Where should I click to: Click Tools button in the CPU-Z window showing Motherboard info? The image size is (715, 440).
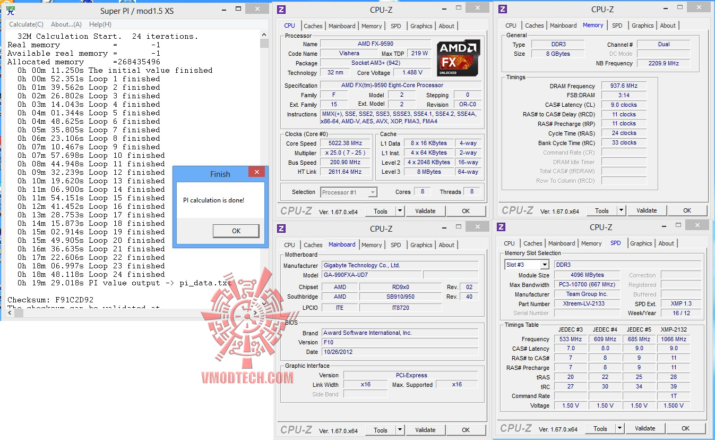[381, 430]
